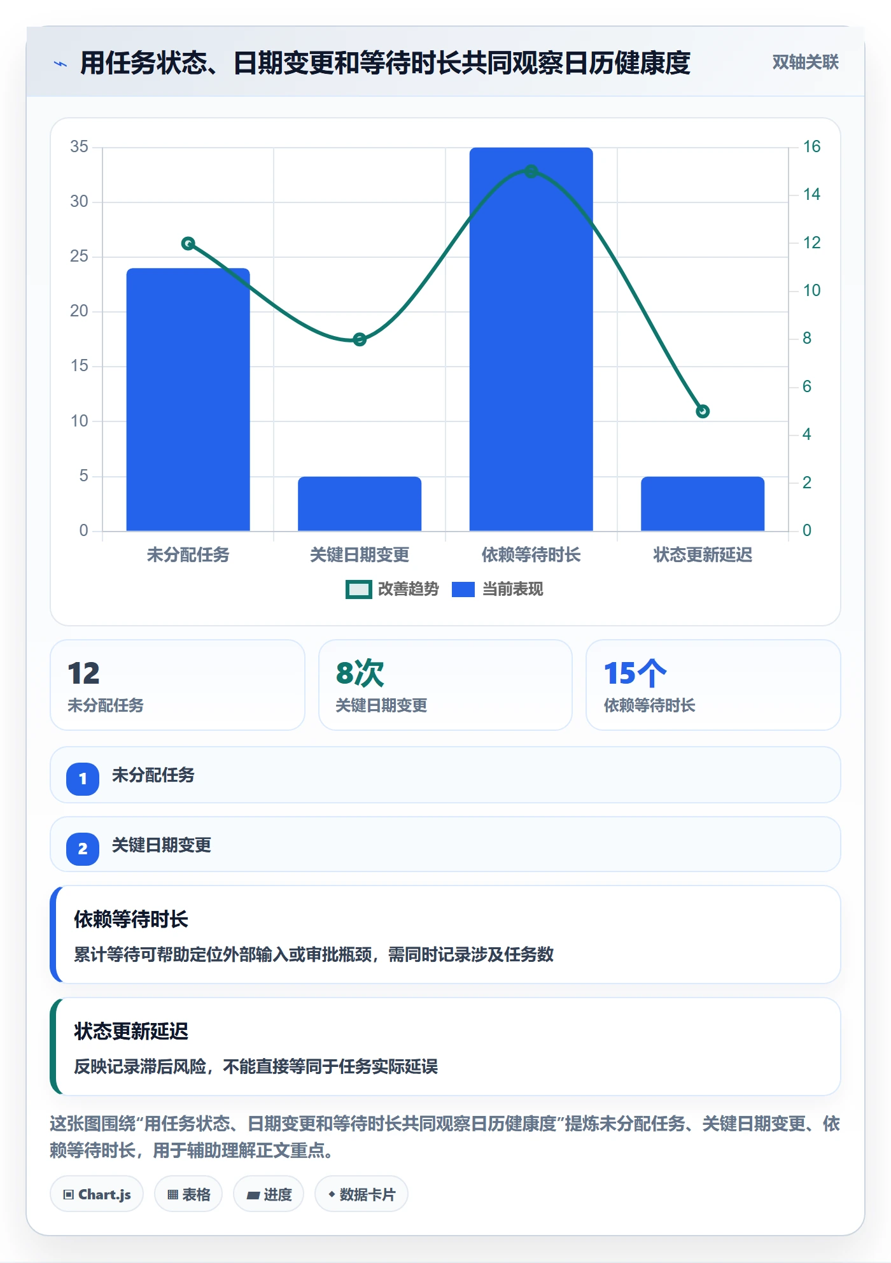Viewport: 891px width, 1263px height.
Task: Click the 依赖等待时长 x-axis label
Action: 531,554
